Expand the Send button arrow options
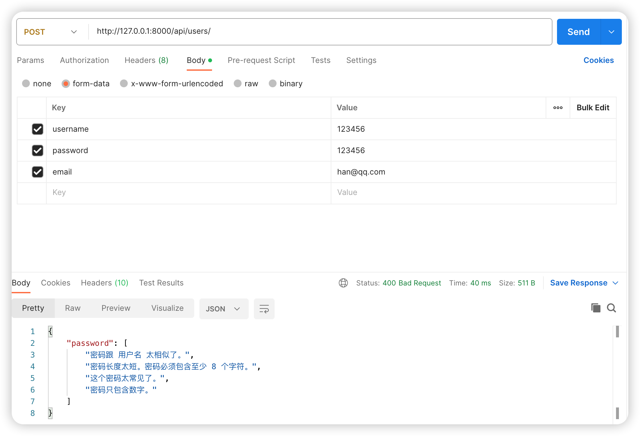Viewport: 640px width, 436px height. pyautogui.click(x=611, y=32)
